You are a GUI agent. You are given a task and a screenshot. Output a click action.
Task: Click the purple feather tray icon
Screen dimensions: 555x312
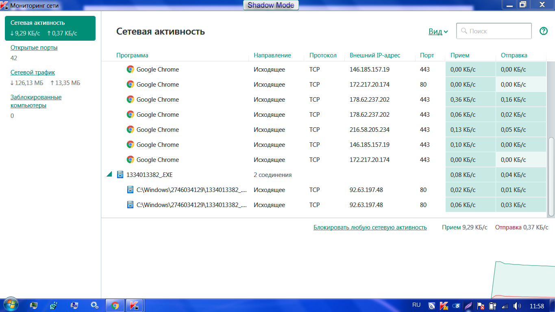[x=468, y=305]
